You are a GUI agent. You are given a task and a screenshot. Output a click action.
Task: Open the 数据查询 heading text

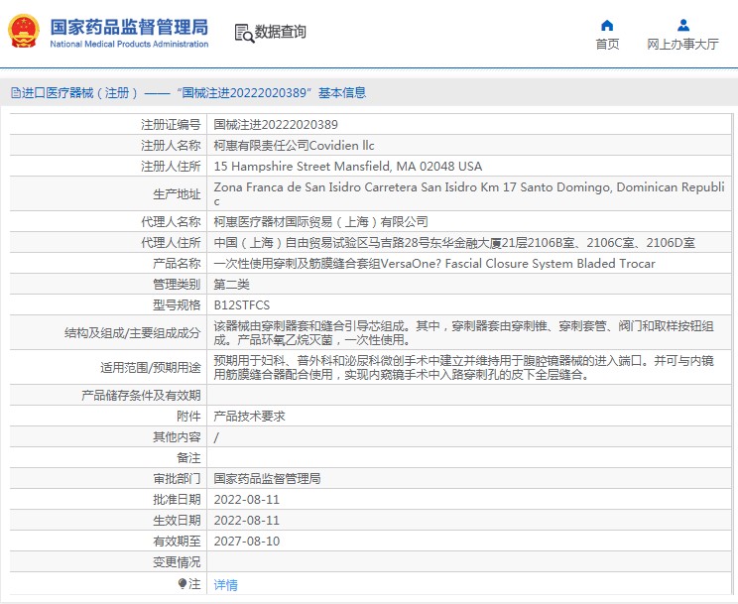(x=281, y=33)
